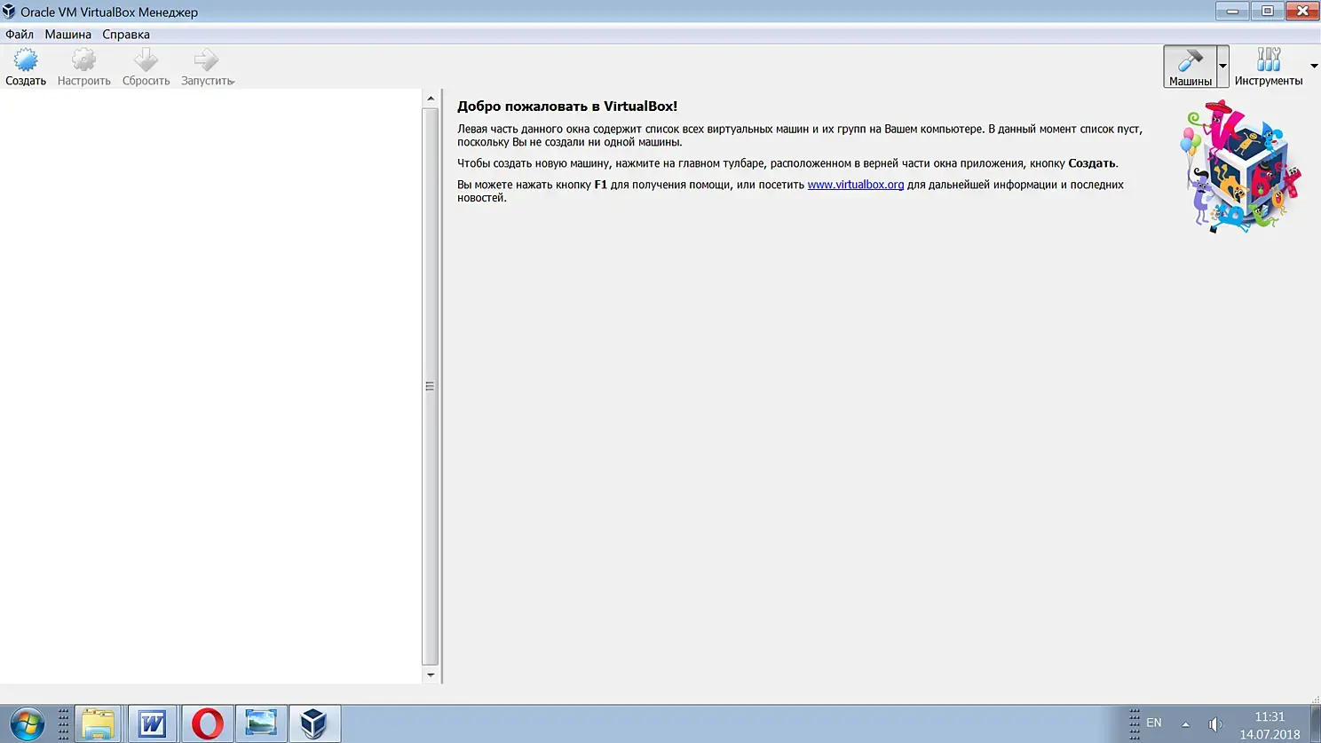Image resolution: width=1321 pixels, height=743 pixels.
Task: Open Windows Explorer from the taskbar
Action: (x=98, y=723)
